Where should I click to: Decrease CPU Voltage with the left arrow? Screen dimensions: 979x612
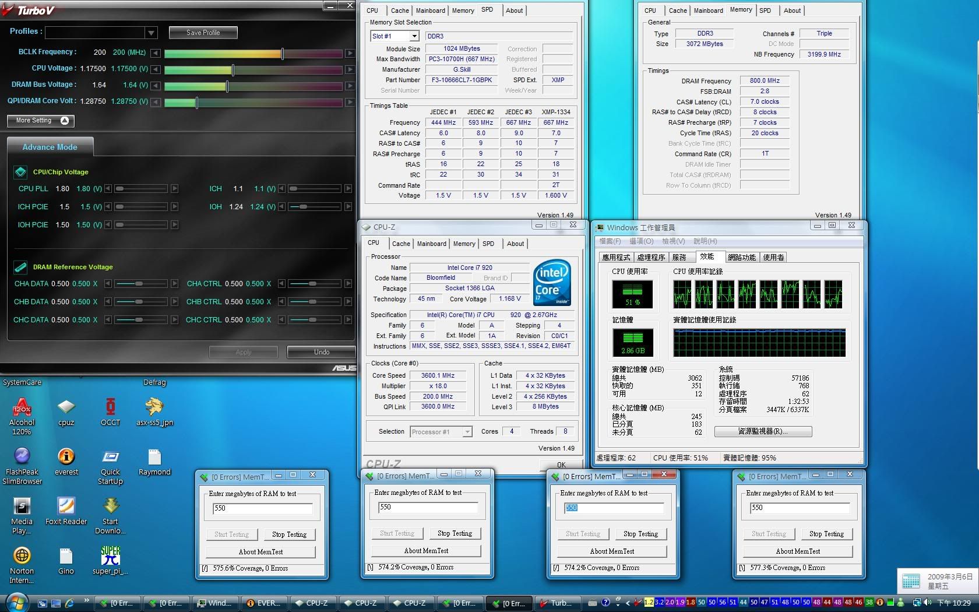pos(156,70)
